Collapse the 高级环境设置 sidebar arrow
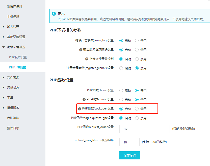Image resolution: width=210 pixels, height=166 pixels. point(4,47)
